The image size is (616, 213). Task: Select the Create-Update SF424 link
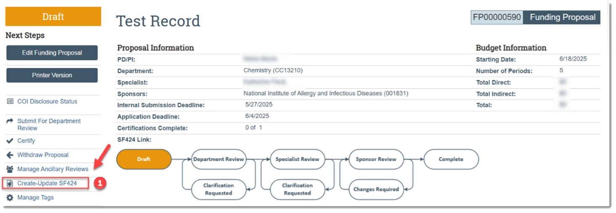click(x=47, y=184)
